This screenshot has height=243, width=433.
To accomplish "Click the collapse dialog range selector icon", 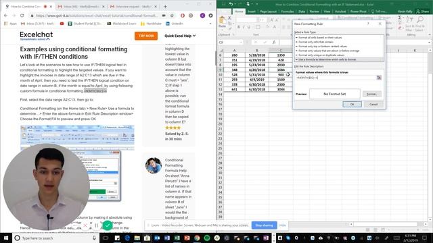I will click(379, 78).
